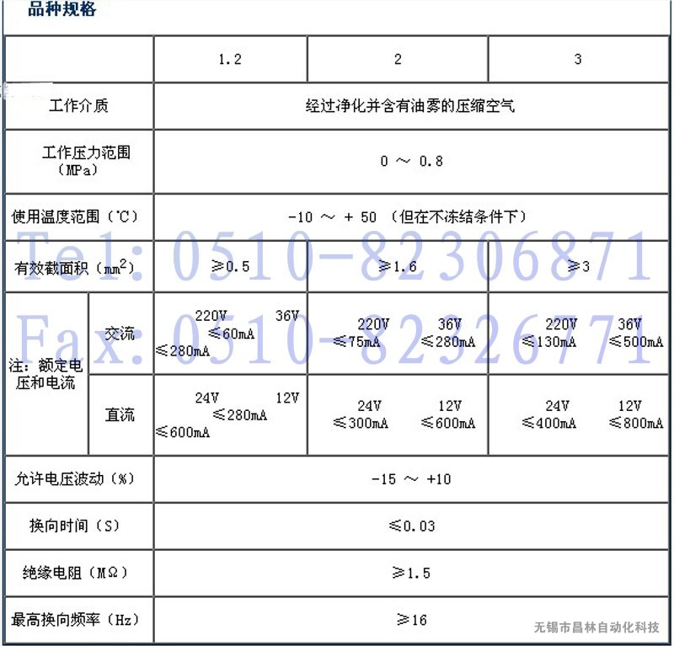Click the 有效截面积 (mm²) label
This screenshot has height=646, width=674.
tap(75, 268)
